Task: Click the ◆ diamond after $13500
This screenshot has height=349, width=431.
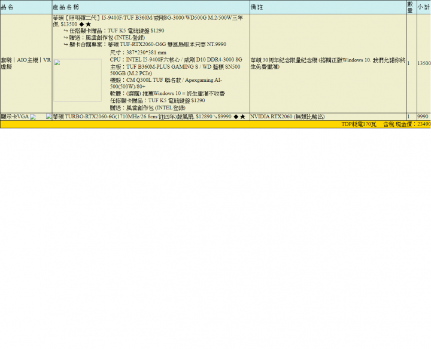Action: click(x=81, y=25)
